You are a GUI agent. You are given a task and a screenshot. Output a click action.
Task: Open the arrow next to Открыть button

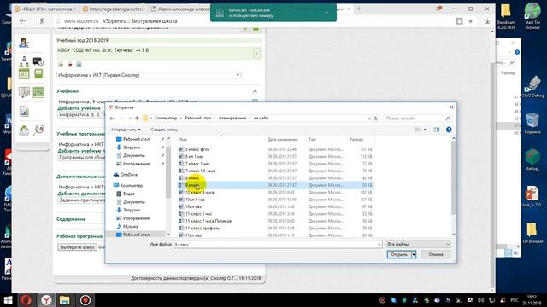(x=414, y=254)
